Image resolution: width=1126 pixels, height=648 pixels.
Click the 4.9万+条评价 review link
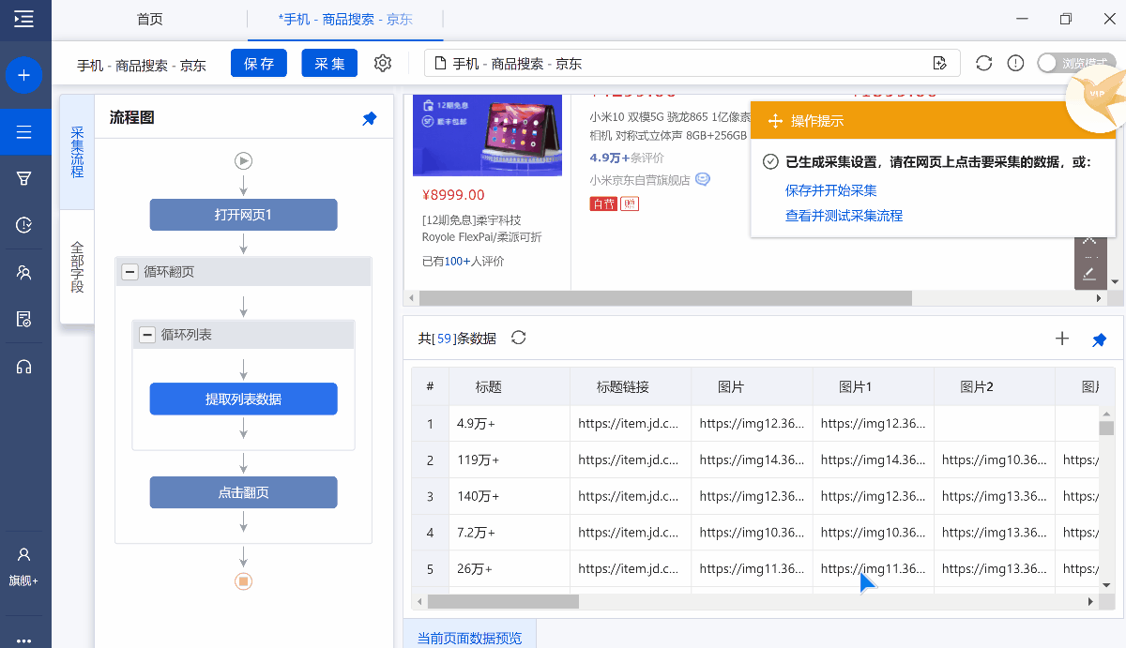coord(627,158)
